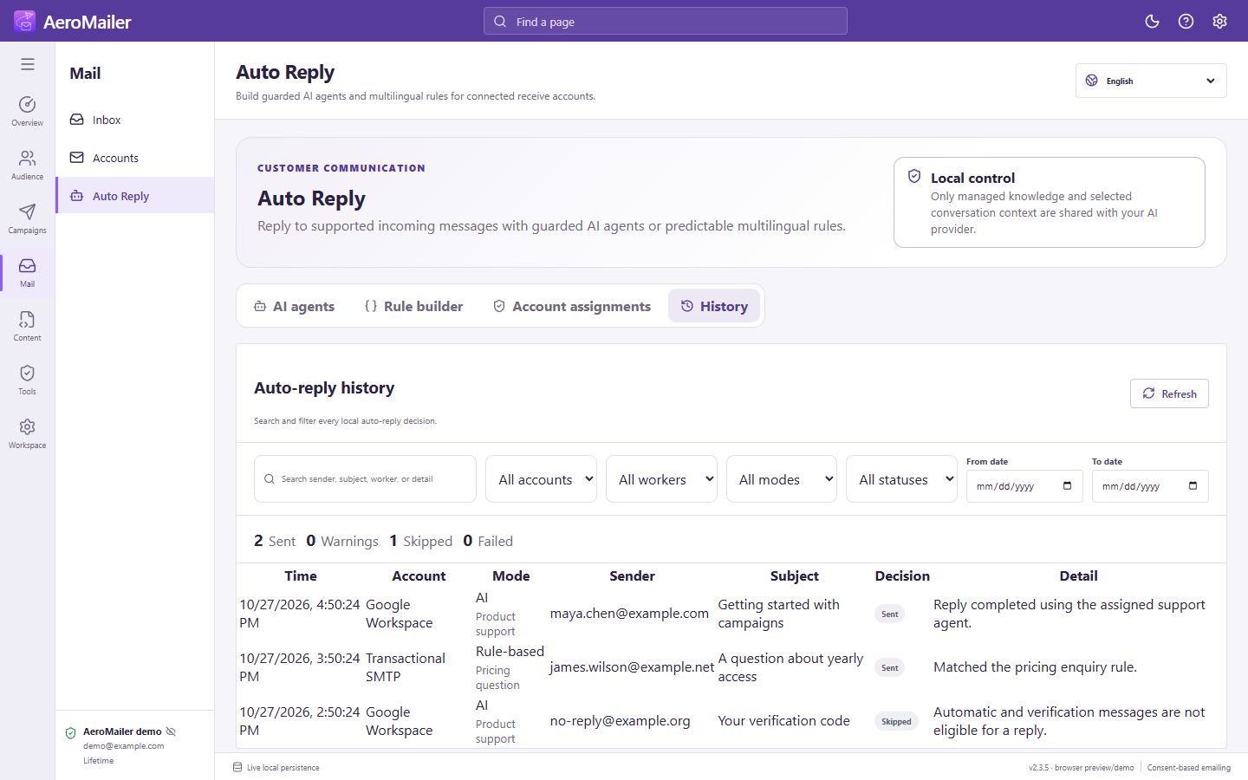Open the All statuses filter dropdown
Viewport: 1248px width, 780px height.
902,479
